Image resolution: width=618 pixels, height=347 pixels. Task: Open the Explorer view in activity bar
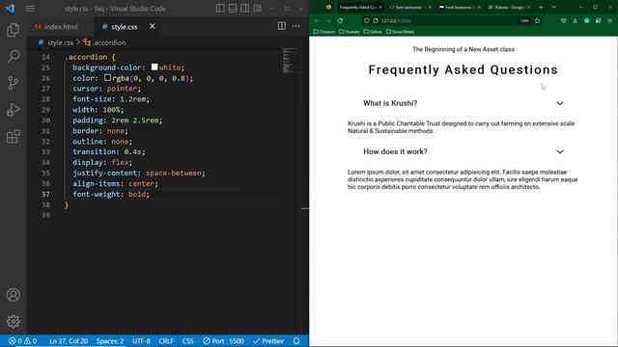13,30
